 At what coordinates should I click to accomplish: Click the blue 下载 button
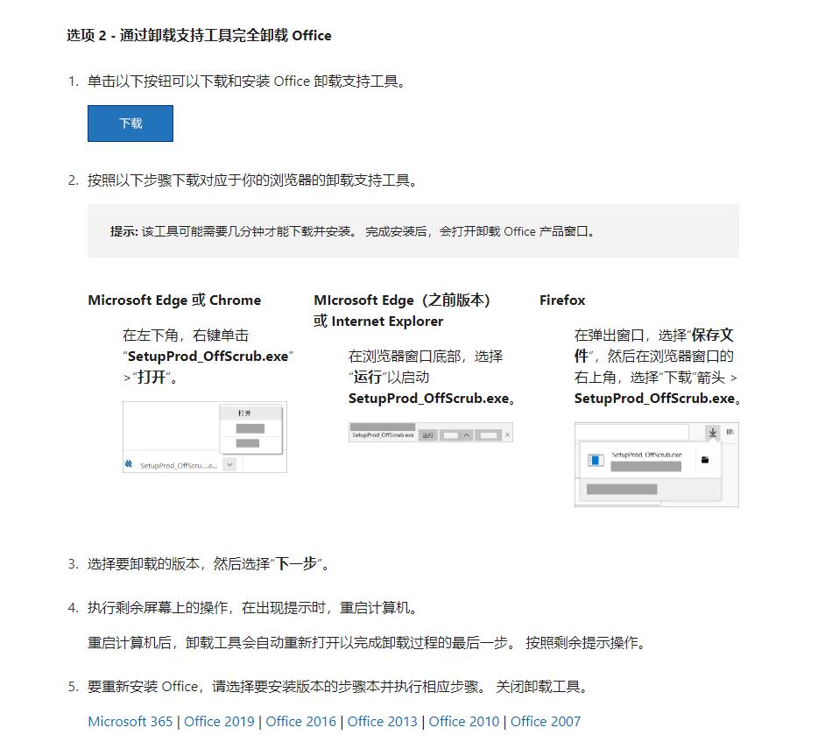[130, 123]
